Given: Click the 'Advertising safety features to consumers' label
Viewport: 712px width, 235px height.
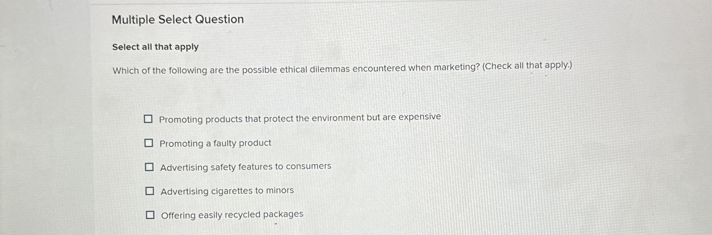Looking at the screenshot, I should 246,167.
